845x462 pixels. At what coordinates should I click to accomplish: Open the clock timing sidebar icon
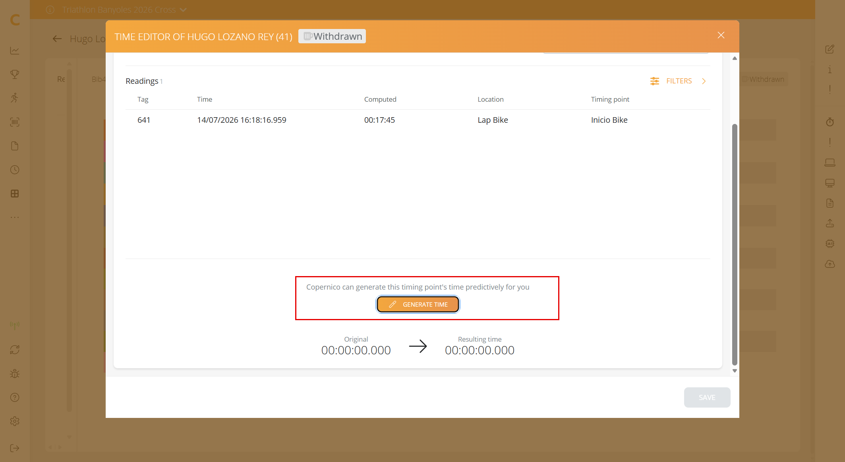[x=15, y=170]
